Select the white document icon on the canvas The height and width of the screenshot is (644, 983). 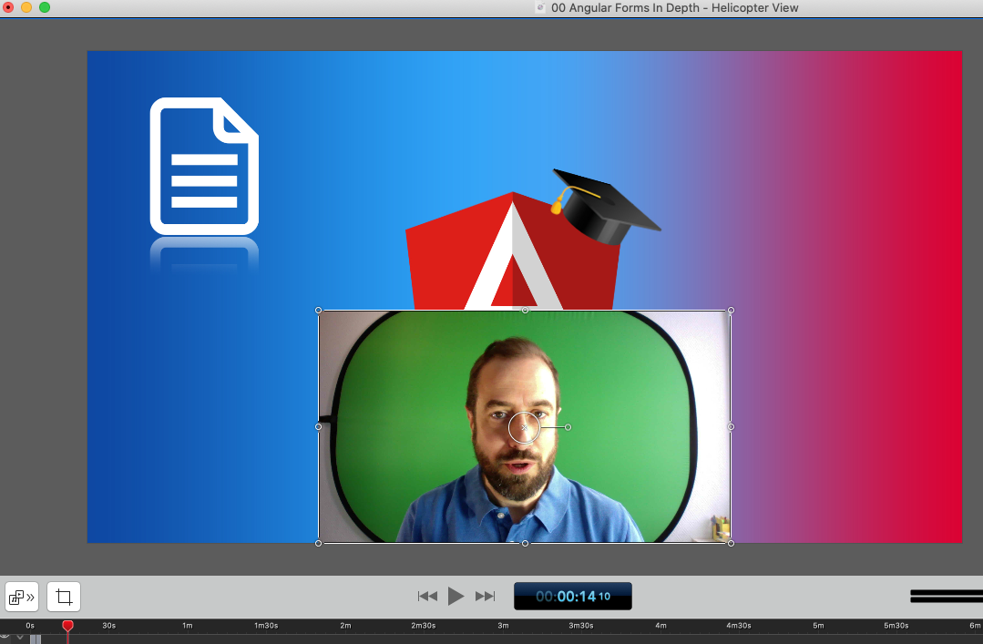point(204,166)
